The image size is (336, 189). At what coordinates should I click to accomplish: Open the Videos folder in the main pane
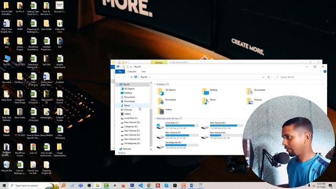[x=165, y=111]
